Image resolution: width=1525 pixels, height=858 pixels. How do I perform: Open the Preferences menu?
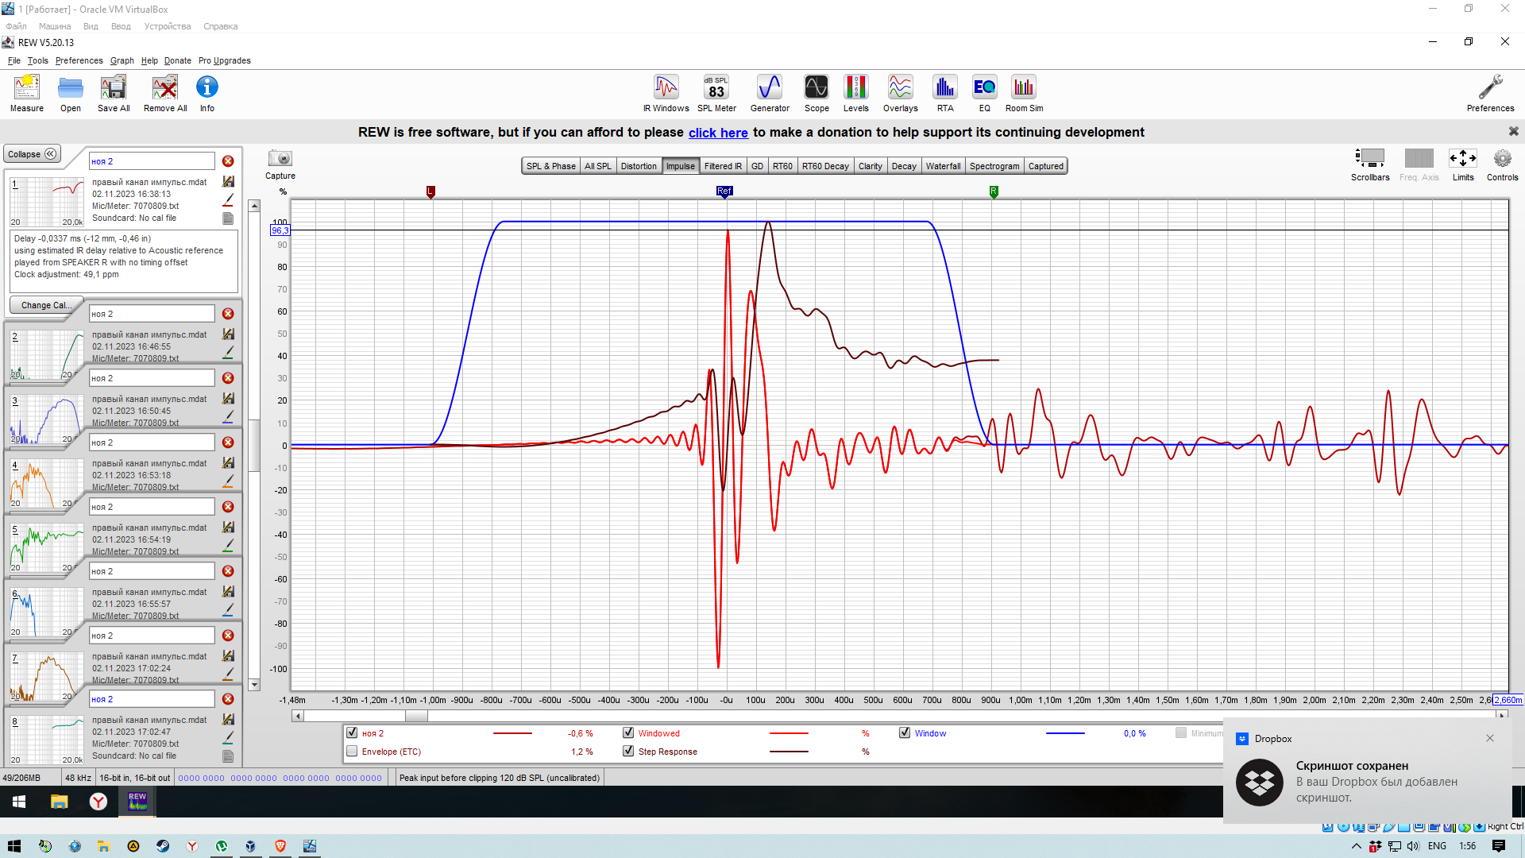pos(79,60)
